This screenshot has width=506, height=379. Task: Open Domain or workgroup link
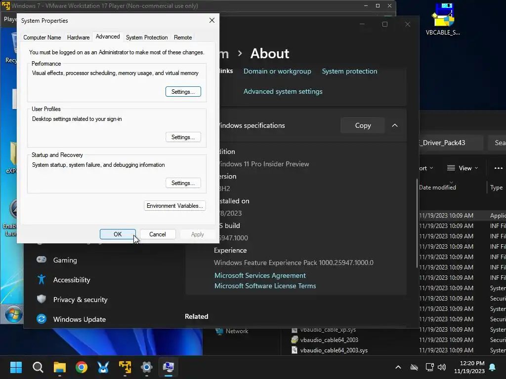point(277,71)
